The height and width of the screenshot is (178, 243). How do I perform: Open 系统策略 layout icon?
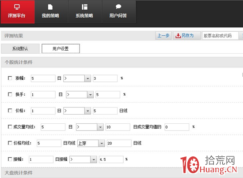(x=84, y=7)
